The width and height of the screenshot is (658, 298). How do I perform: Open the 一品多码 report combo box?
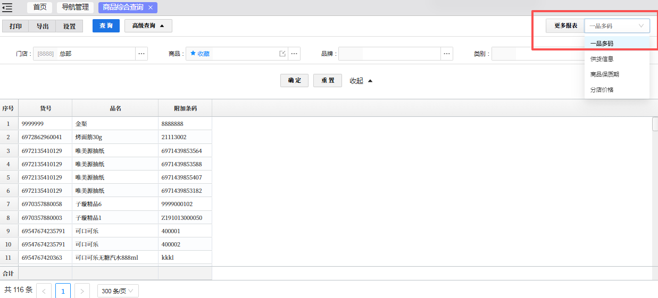pyautogui.click(x=617, y=25)
